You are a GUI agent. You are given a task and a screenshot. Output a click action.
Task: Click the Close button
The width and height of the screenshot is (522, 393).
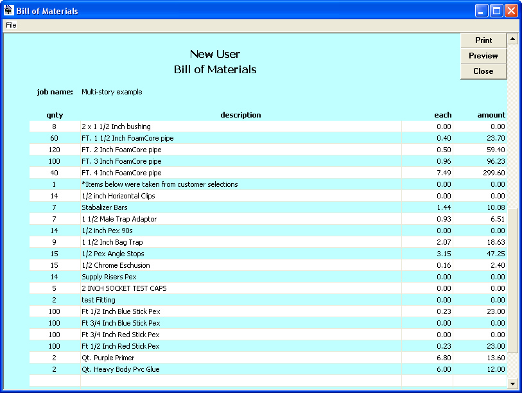click(x=483, y=71)
